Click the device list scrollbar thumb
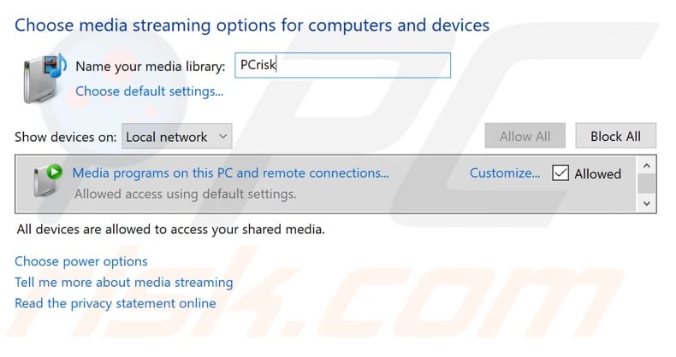Image resolution: width=676 pixels, height=357 pixels. click(646, 184)
